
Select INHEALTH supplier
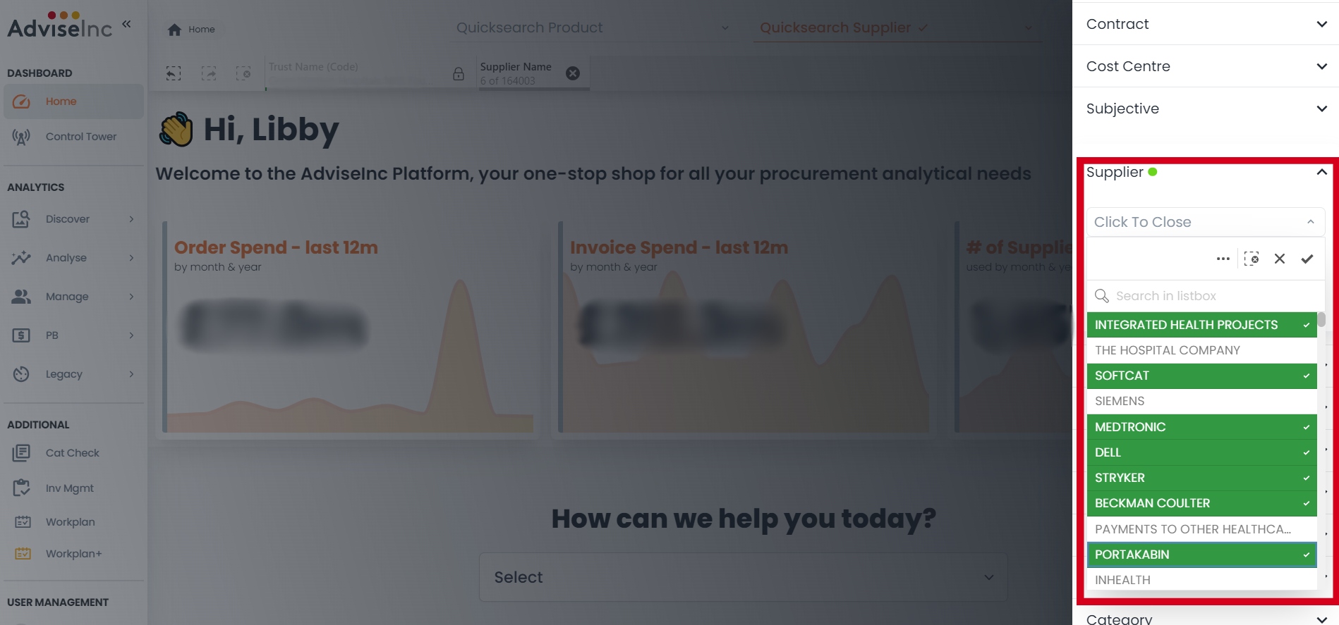coord(1201,580)
